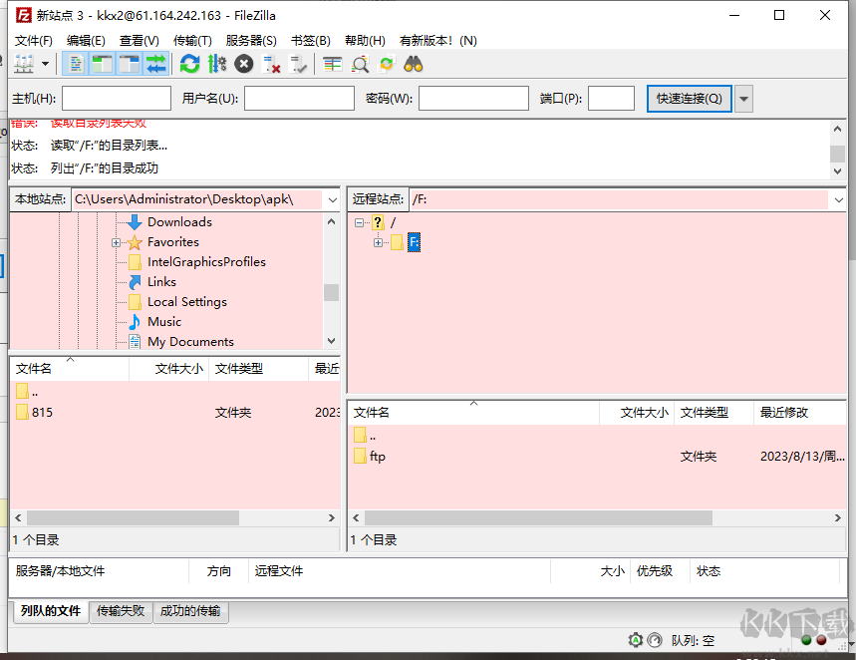856x660 pixels.
Task: Disconnect from the FTP server
Action: tap(270, 63)
